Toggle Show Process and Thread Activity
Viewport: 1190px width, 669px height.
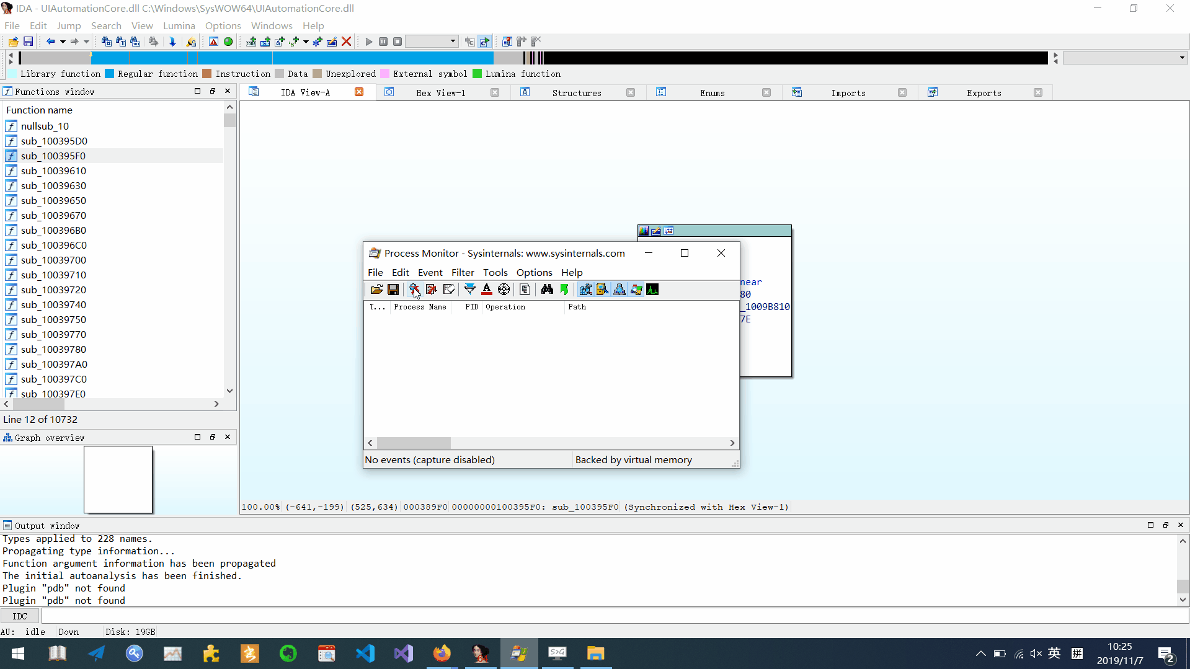636,290
